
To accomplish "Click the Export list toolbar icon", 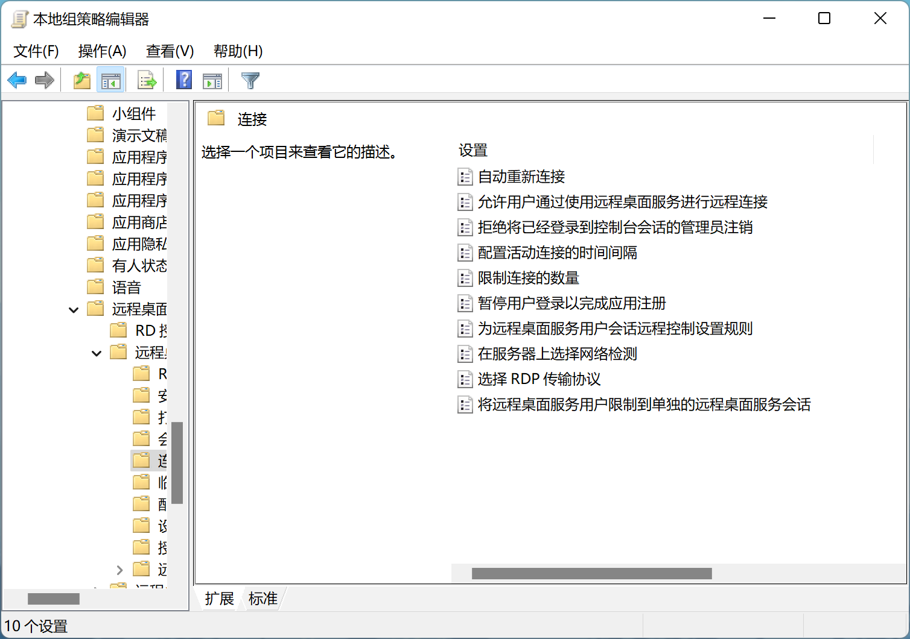I will tap(147, 80).
